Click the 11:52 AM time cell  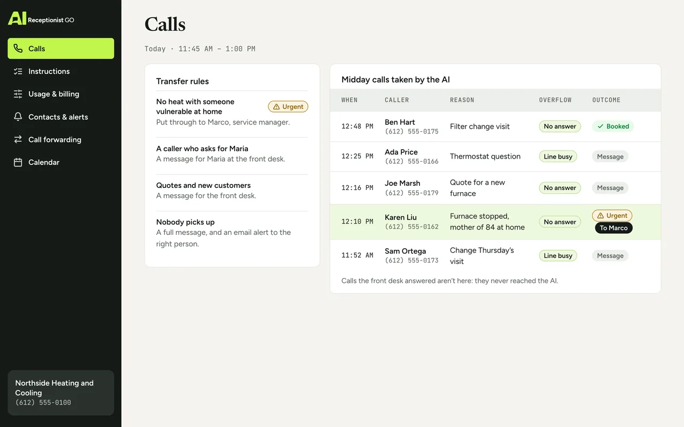[357, 256]
